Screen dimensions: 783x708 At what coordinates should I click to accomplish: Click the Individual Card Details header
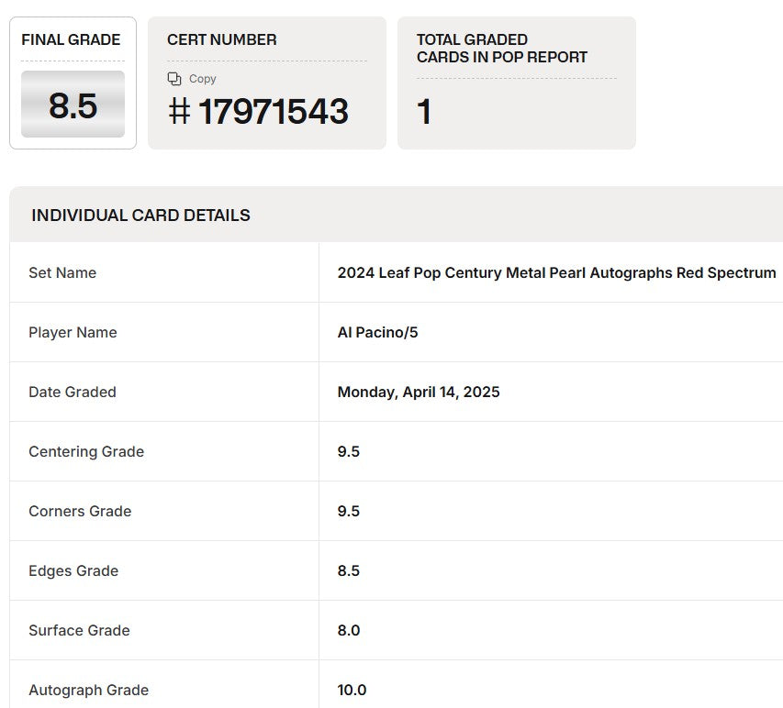[x=140, y=216]
